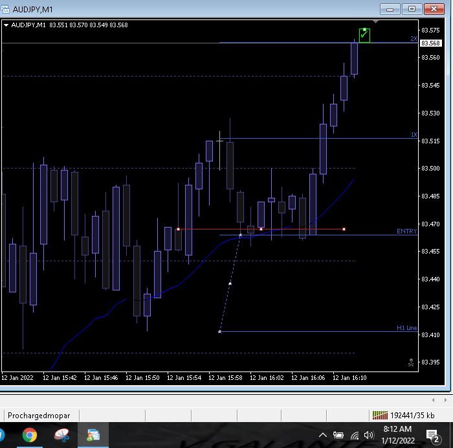Click the chart shift triangle marker at the top
The image size is (453, 448).
point(375,21)
